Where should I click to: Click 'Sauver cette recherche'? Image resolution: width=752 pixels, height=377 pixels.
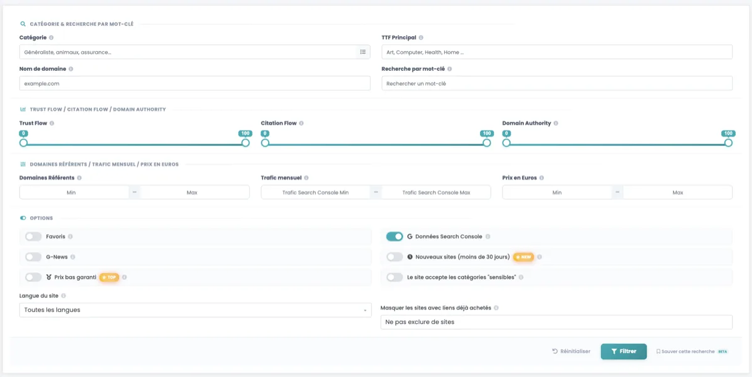(x=687, y=351)
